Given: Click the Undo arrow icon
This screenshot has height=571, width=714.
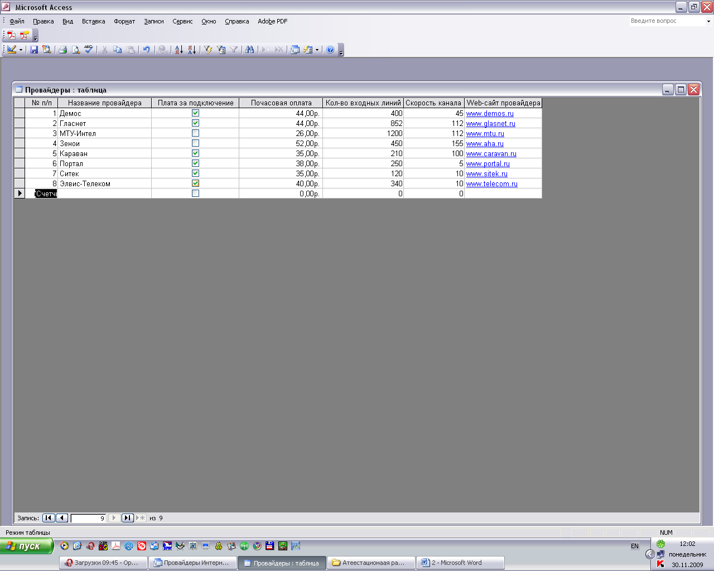Looking at the screenshot, I should coord(146,50).
